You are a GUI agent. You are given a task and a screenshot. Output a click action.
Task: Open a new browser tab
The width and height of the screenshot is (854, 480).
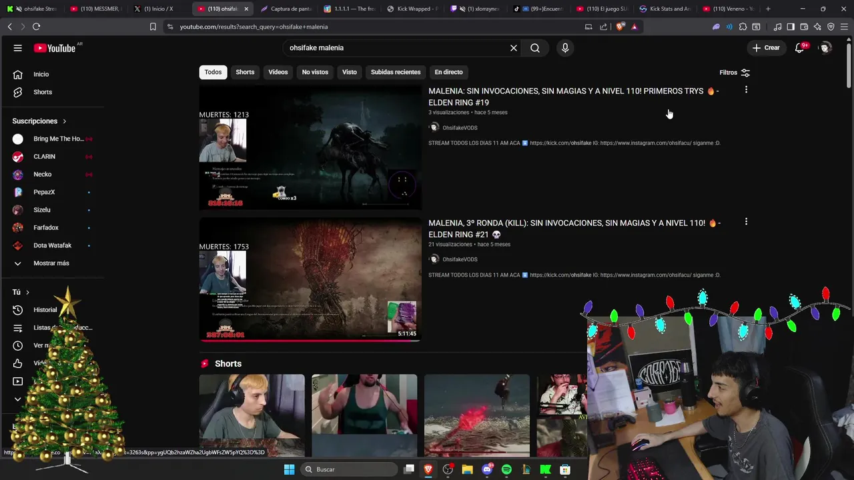[768, 9]
